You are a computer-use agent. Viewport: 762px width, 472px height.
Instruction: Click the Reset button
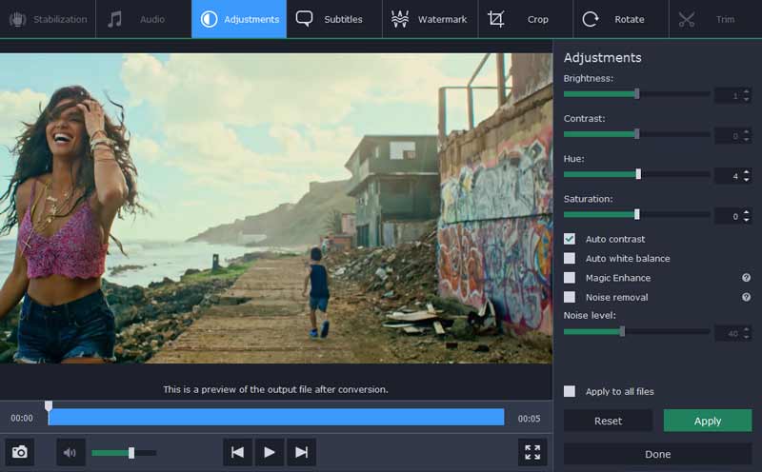(608, 421)
